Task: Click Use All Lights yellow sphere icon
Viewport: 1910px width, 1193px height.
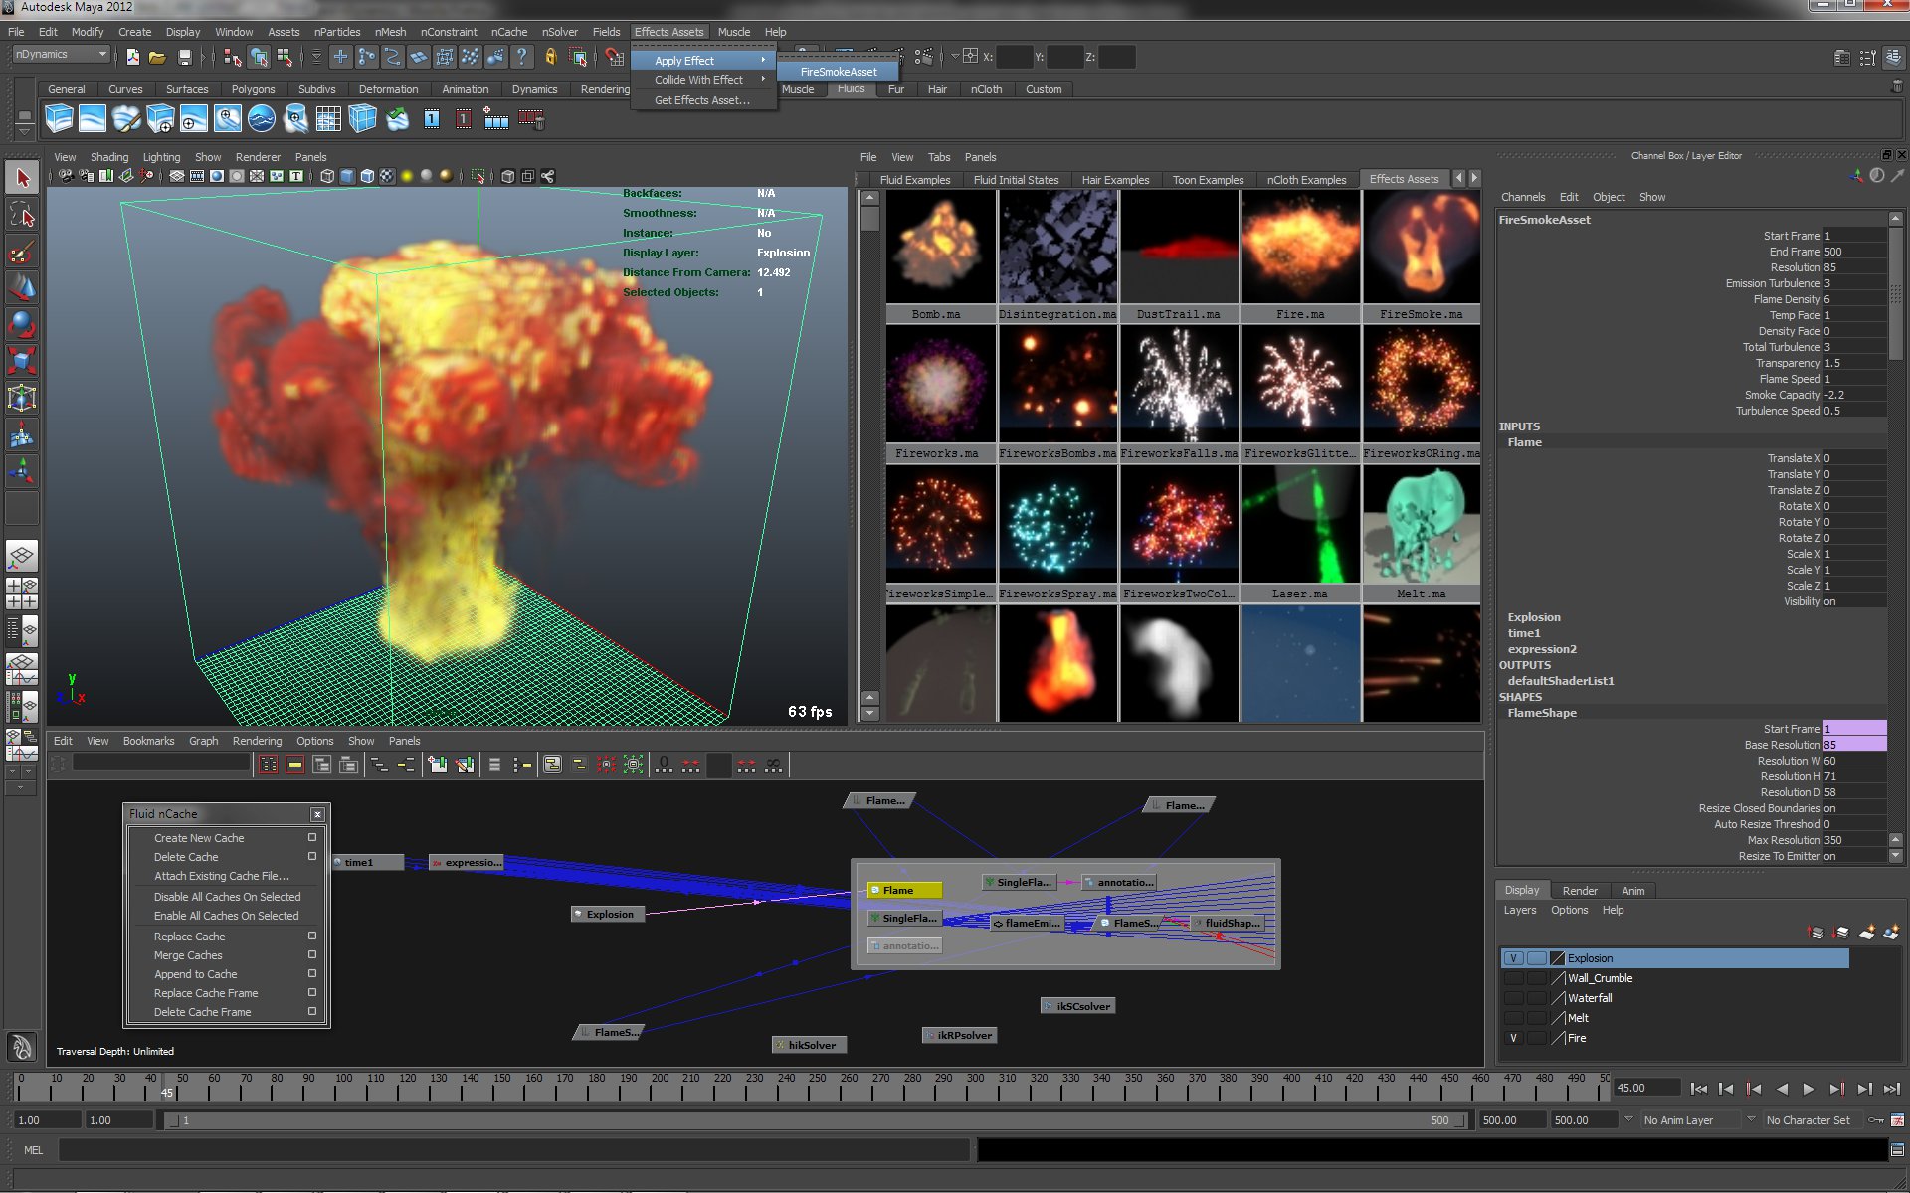Action: point(406,176)
